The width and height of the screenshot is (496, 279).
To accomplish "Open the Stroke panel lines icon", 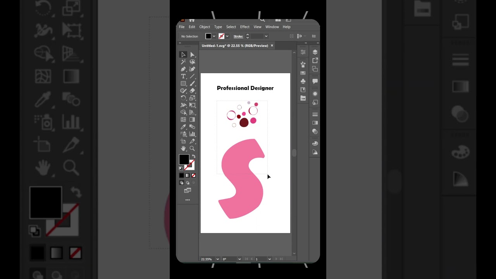I will [315, 114].
